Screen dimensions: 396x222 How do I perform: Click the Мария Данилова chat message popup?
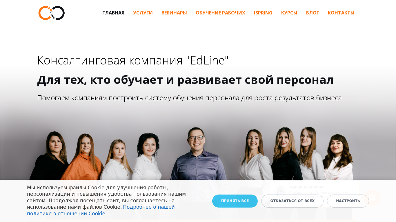(315, 194)
